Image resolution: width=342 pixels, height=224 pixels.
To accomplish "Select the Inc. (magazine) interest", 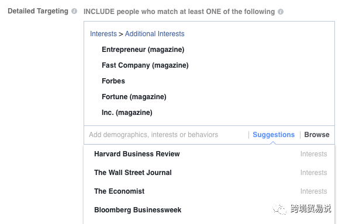I will (127, 113).
